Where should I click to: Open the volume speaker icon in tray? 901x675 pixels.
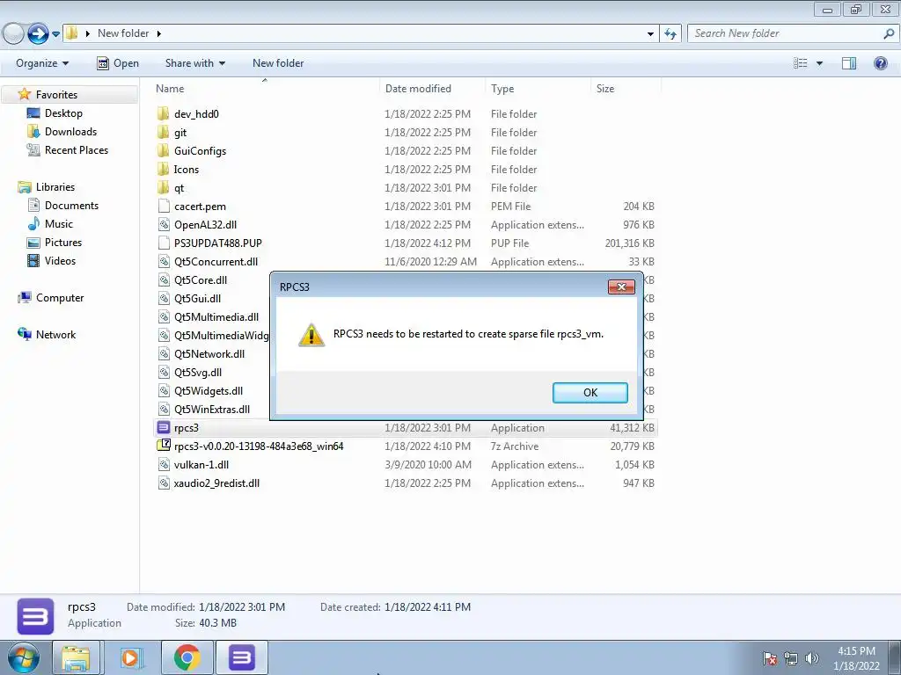(812, 658)
